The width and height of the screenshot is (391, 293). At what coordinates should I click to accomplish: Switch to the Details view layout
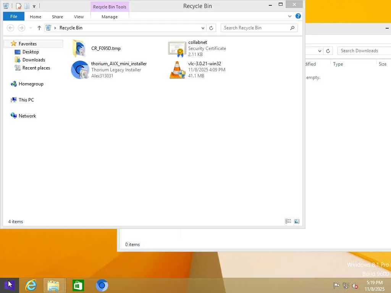click(x=288, y=221)
